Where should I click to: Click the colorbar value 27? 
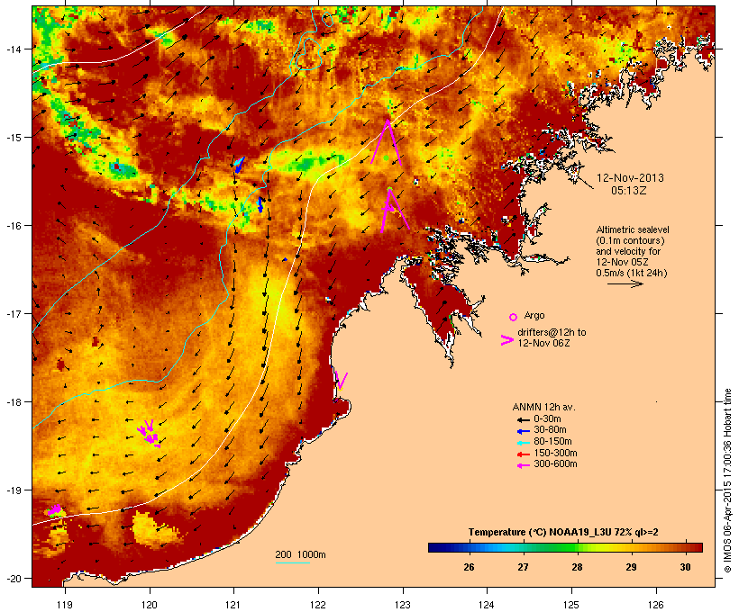tap(523, 567)
